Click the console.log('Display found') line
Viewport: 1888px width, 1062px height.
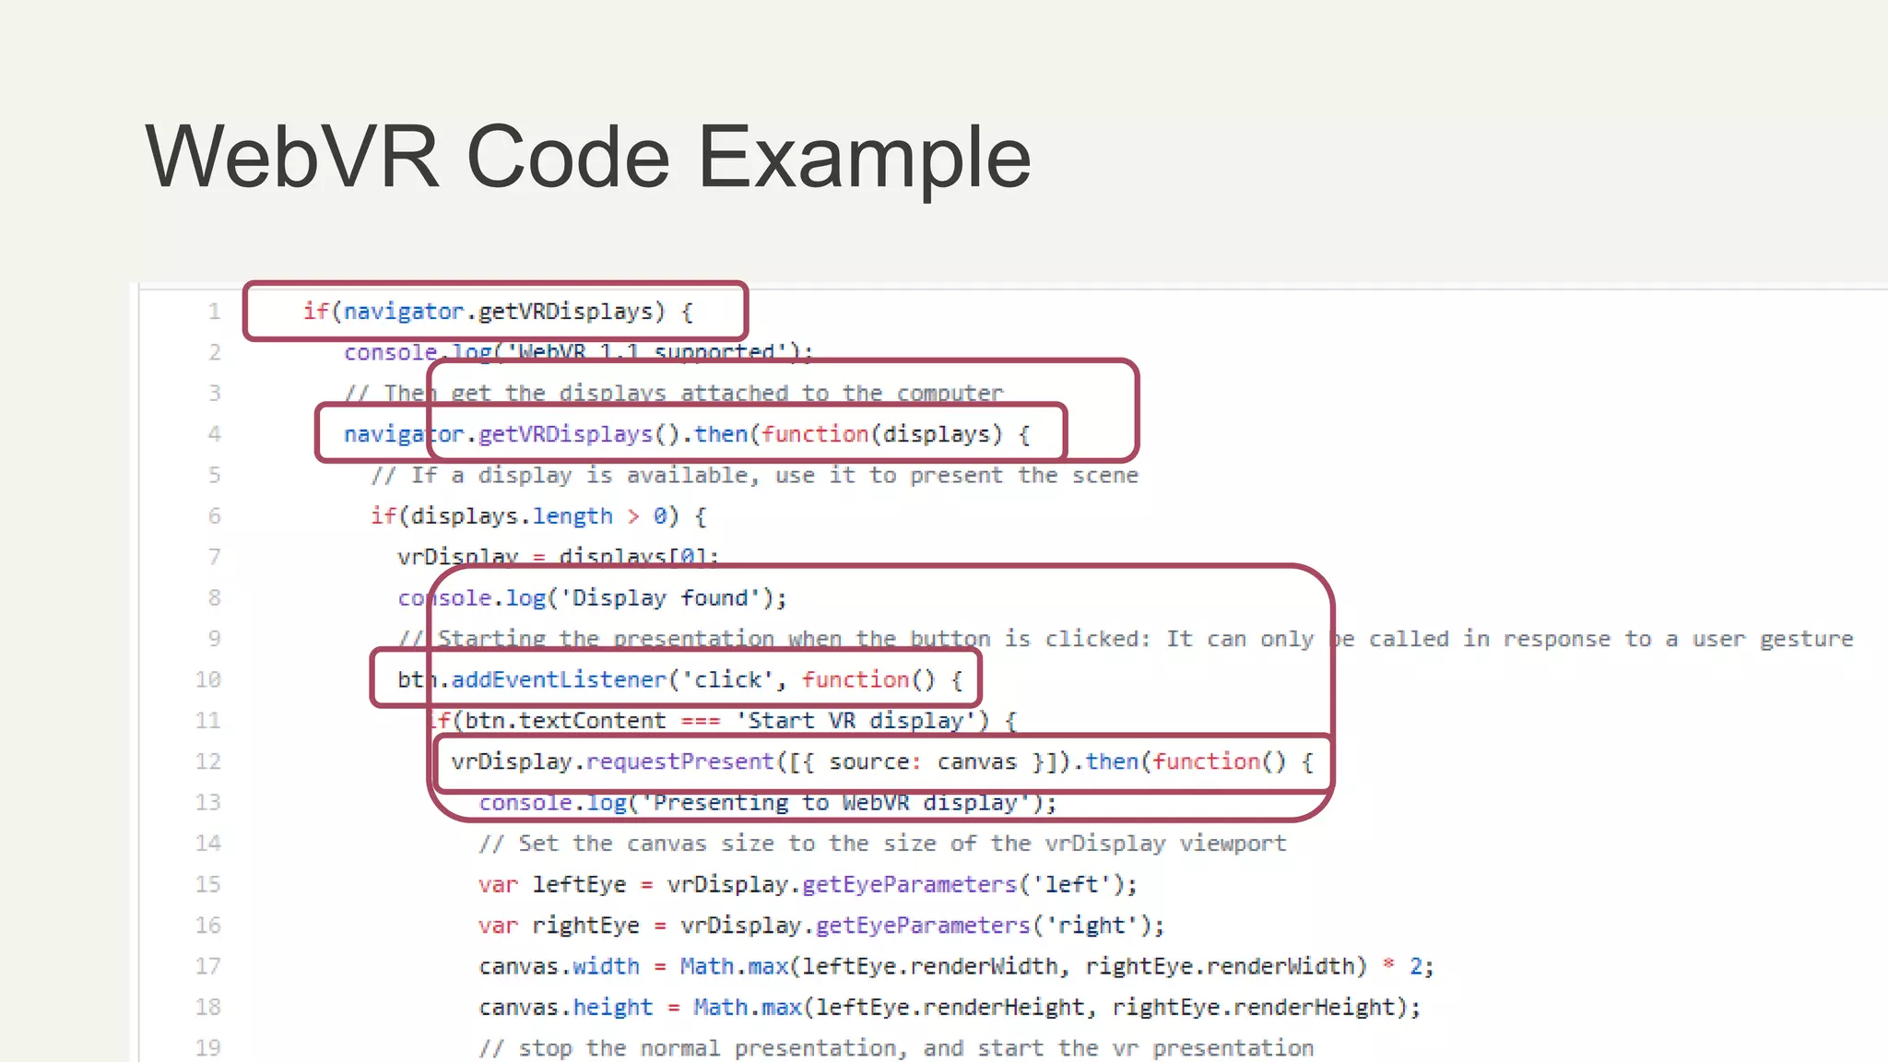(593, 598)
